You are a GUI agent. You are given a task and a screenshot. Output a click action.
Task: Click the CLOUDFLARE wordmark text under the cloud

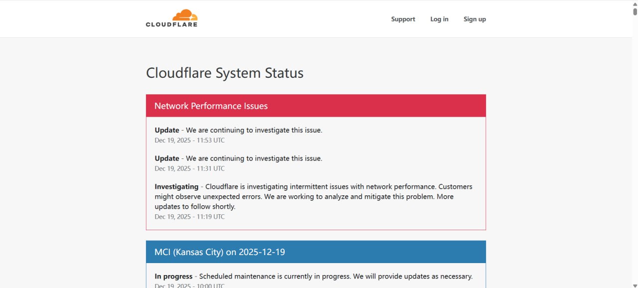click(x=171, y=24)
